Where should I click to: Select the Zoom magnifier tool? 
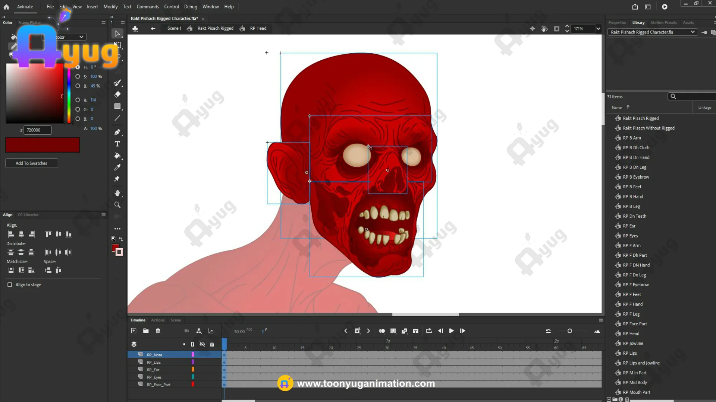[117, 205]
